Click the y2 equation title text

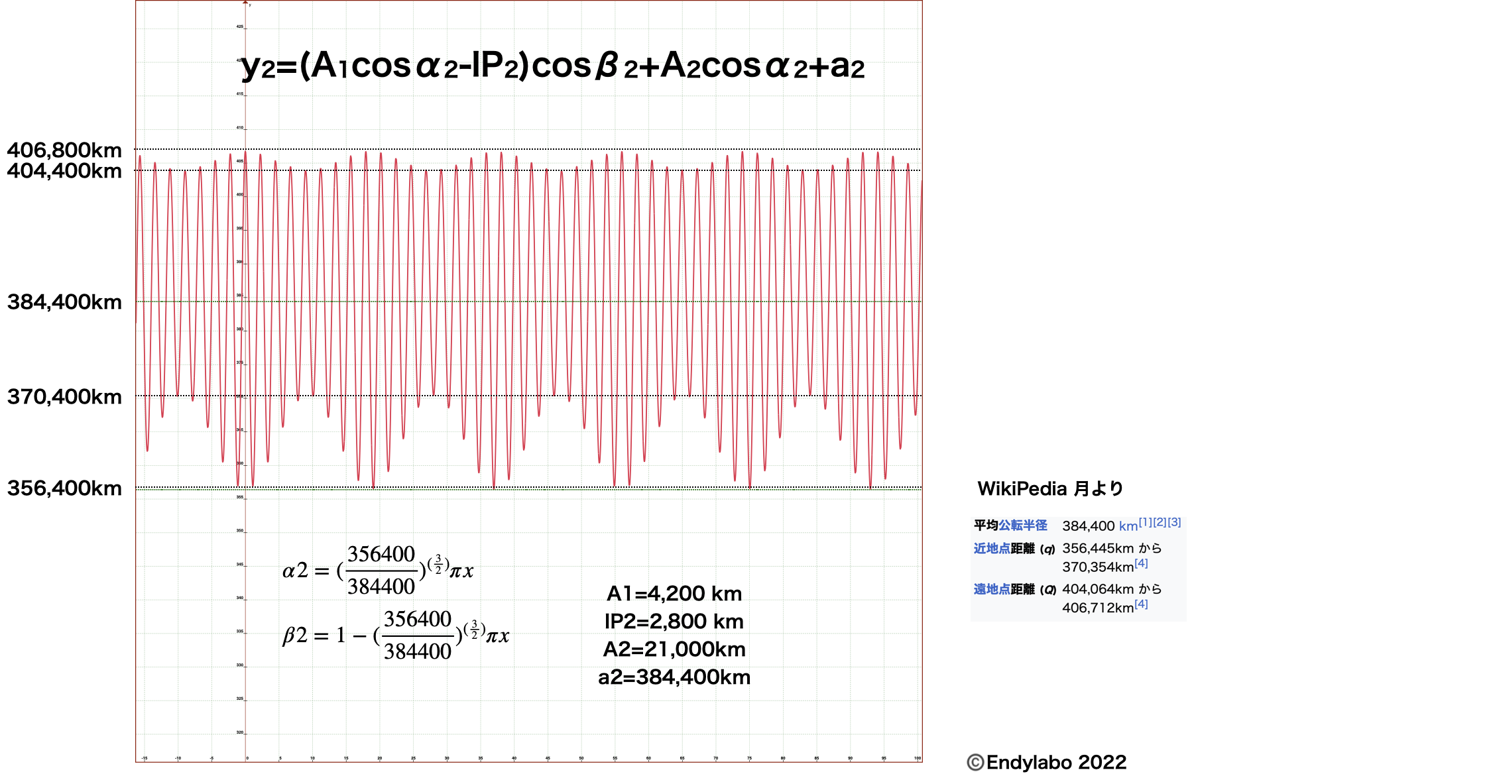(x=553, y=66)
